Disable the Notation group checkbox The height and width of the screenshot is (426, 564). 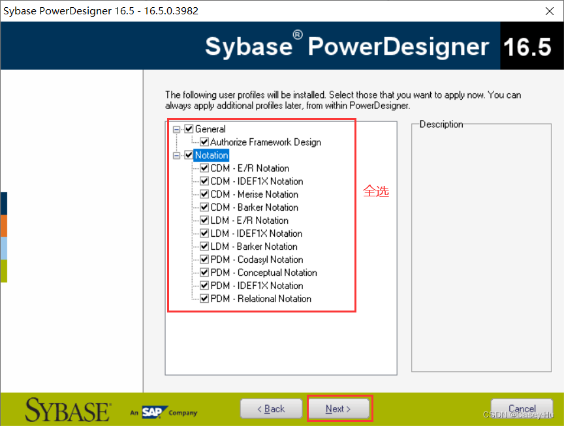[189, 155]
